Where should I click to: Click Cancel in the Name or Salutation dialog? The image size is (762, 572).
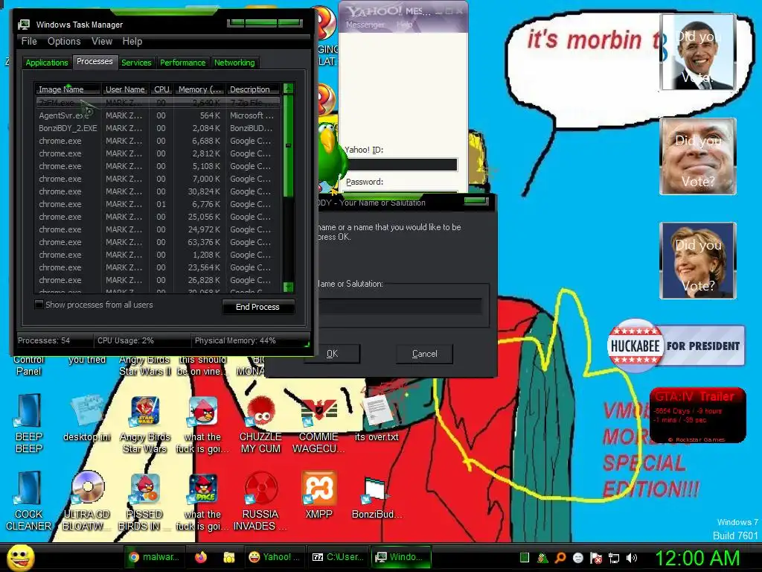425,354
